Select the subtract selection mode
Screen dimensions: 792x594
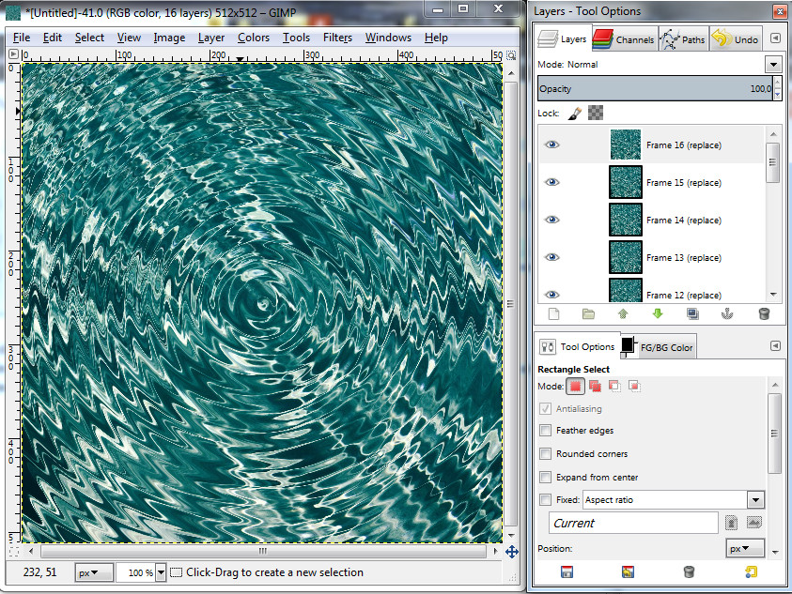pyautogui.click(x=616, y=386)
